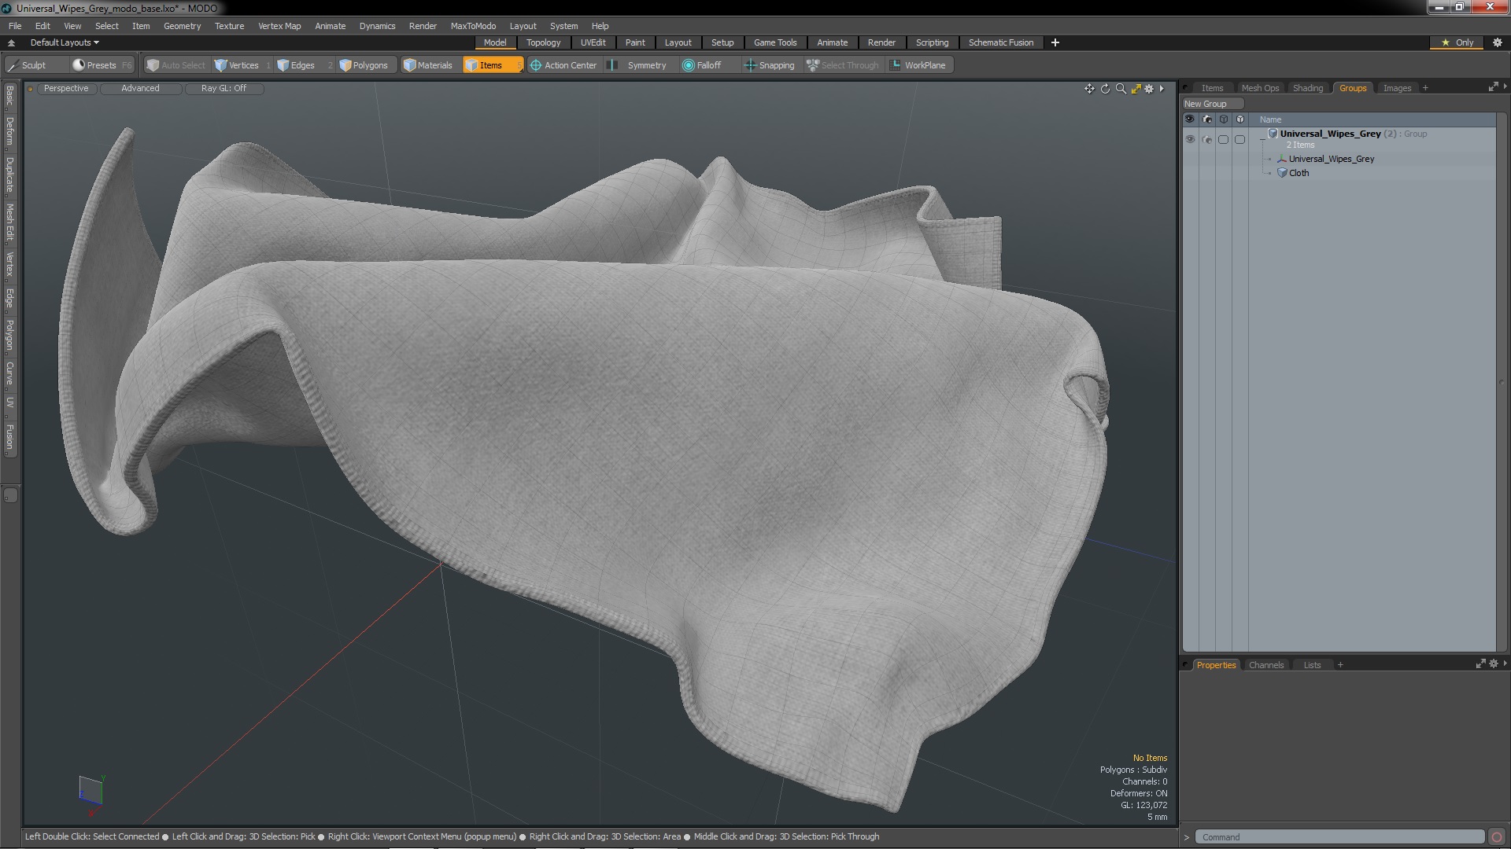Open the Geometry menu
This screenshot has height=849, width=1511.
(182, 26)
